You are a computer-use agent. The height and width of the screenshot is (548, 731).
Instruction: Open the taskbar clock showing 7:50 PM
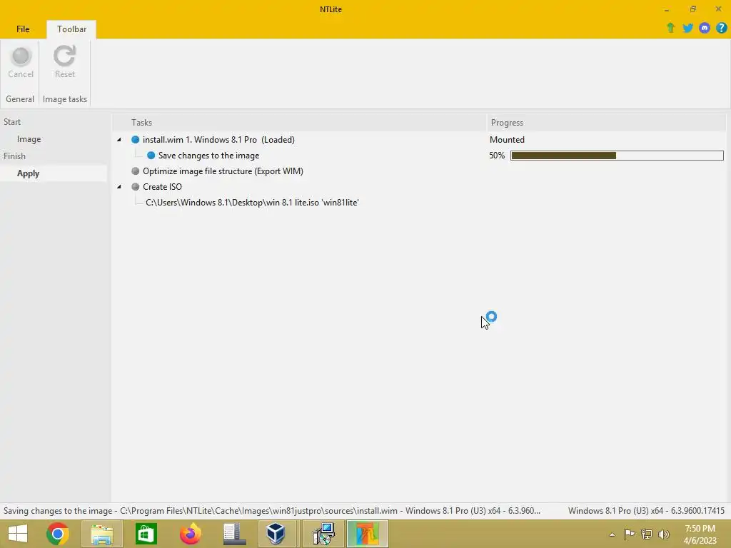tap(700, 534)
